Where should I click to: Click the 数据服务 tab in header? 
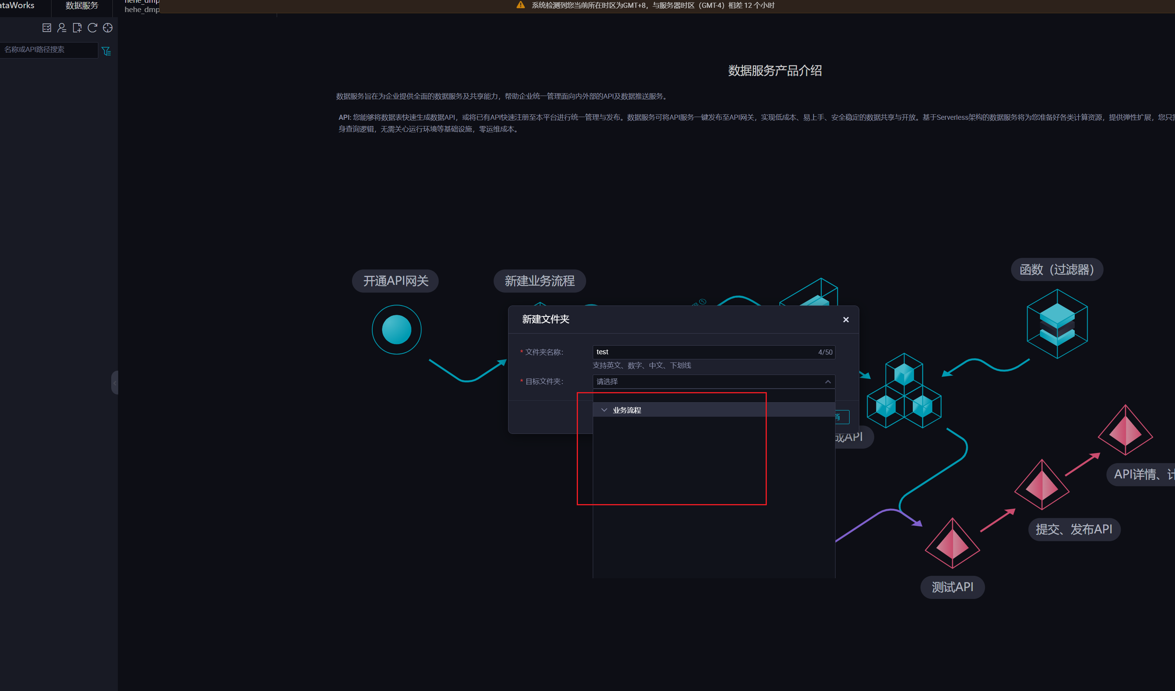(82, 5)
